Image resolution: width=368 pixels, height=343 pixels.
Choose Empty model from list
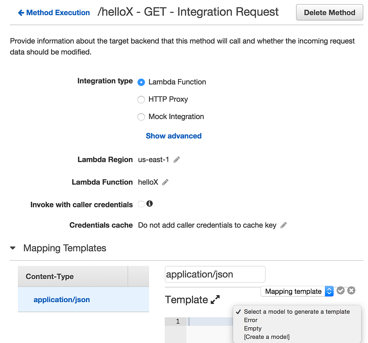pos(253,328)
